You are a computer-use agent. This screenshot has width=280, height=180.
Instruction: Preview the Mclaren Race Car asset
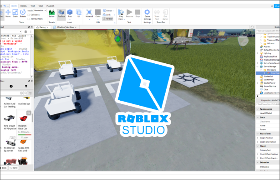coord(29,113)
